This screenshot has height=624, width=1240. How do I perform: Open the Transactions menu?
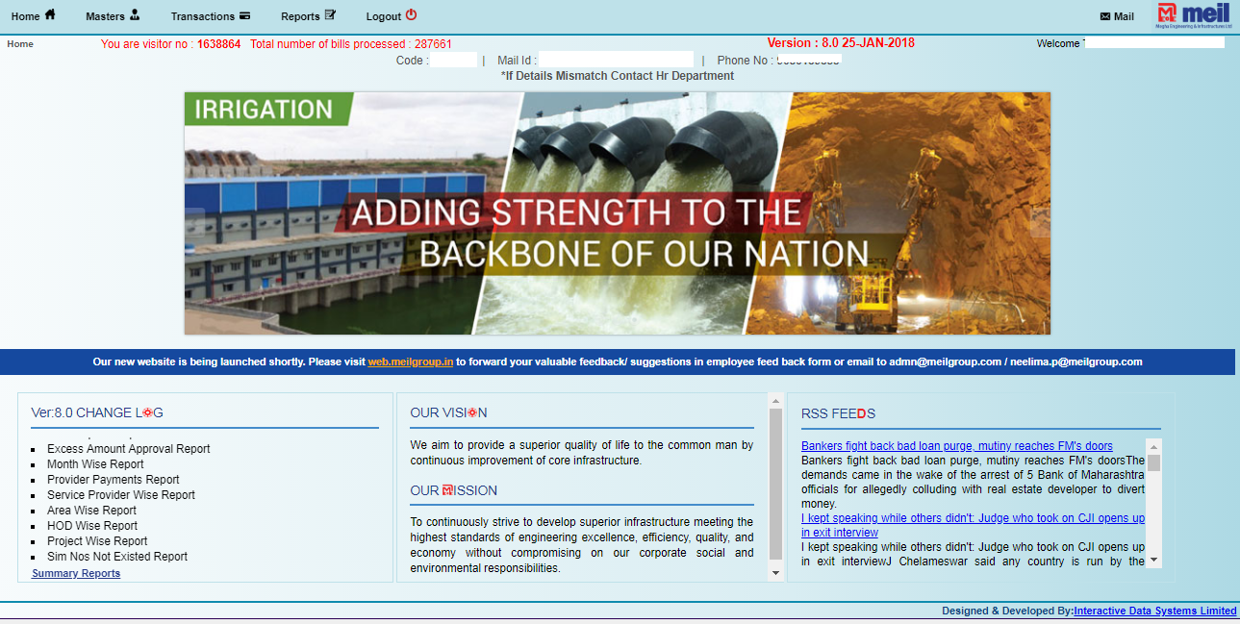tap(204, 15)
